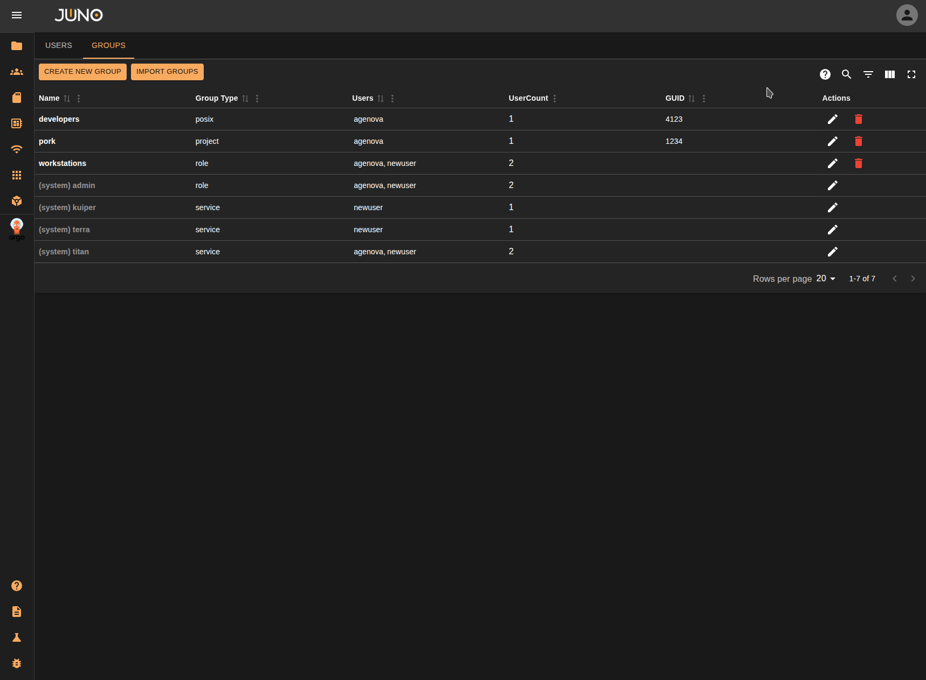The height and width of the screenshot is (680, 926).
Task: Switch to the USERS tab
Action: pos(58,45)
